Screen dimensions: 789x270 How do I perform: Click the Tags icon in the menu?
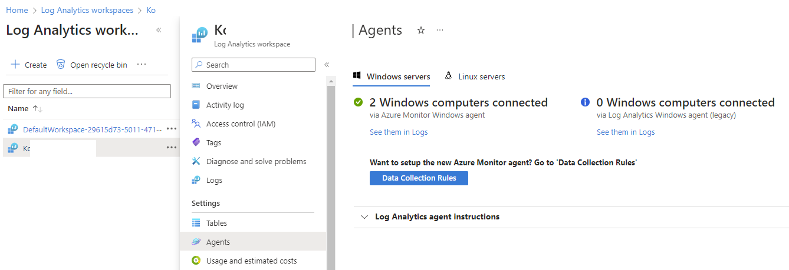click(196, 142)
